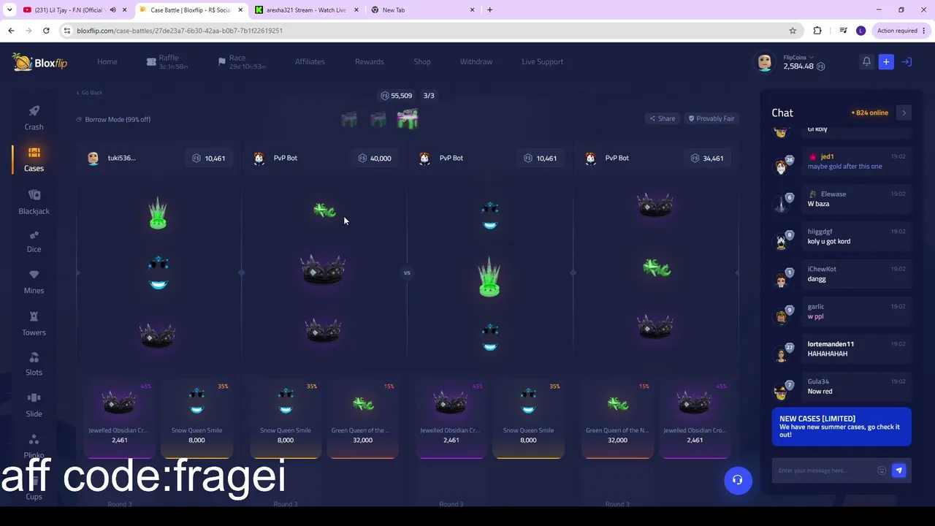935x526 pixels.
Task: Open the Crash game from the sidebar
Action: click(34, 118)
